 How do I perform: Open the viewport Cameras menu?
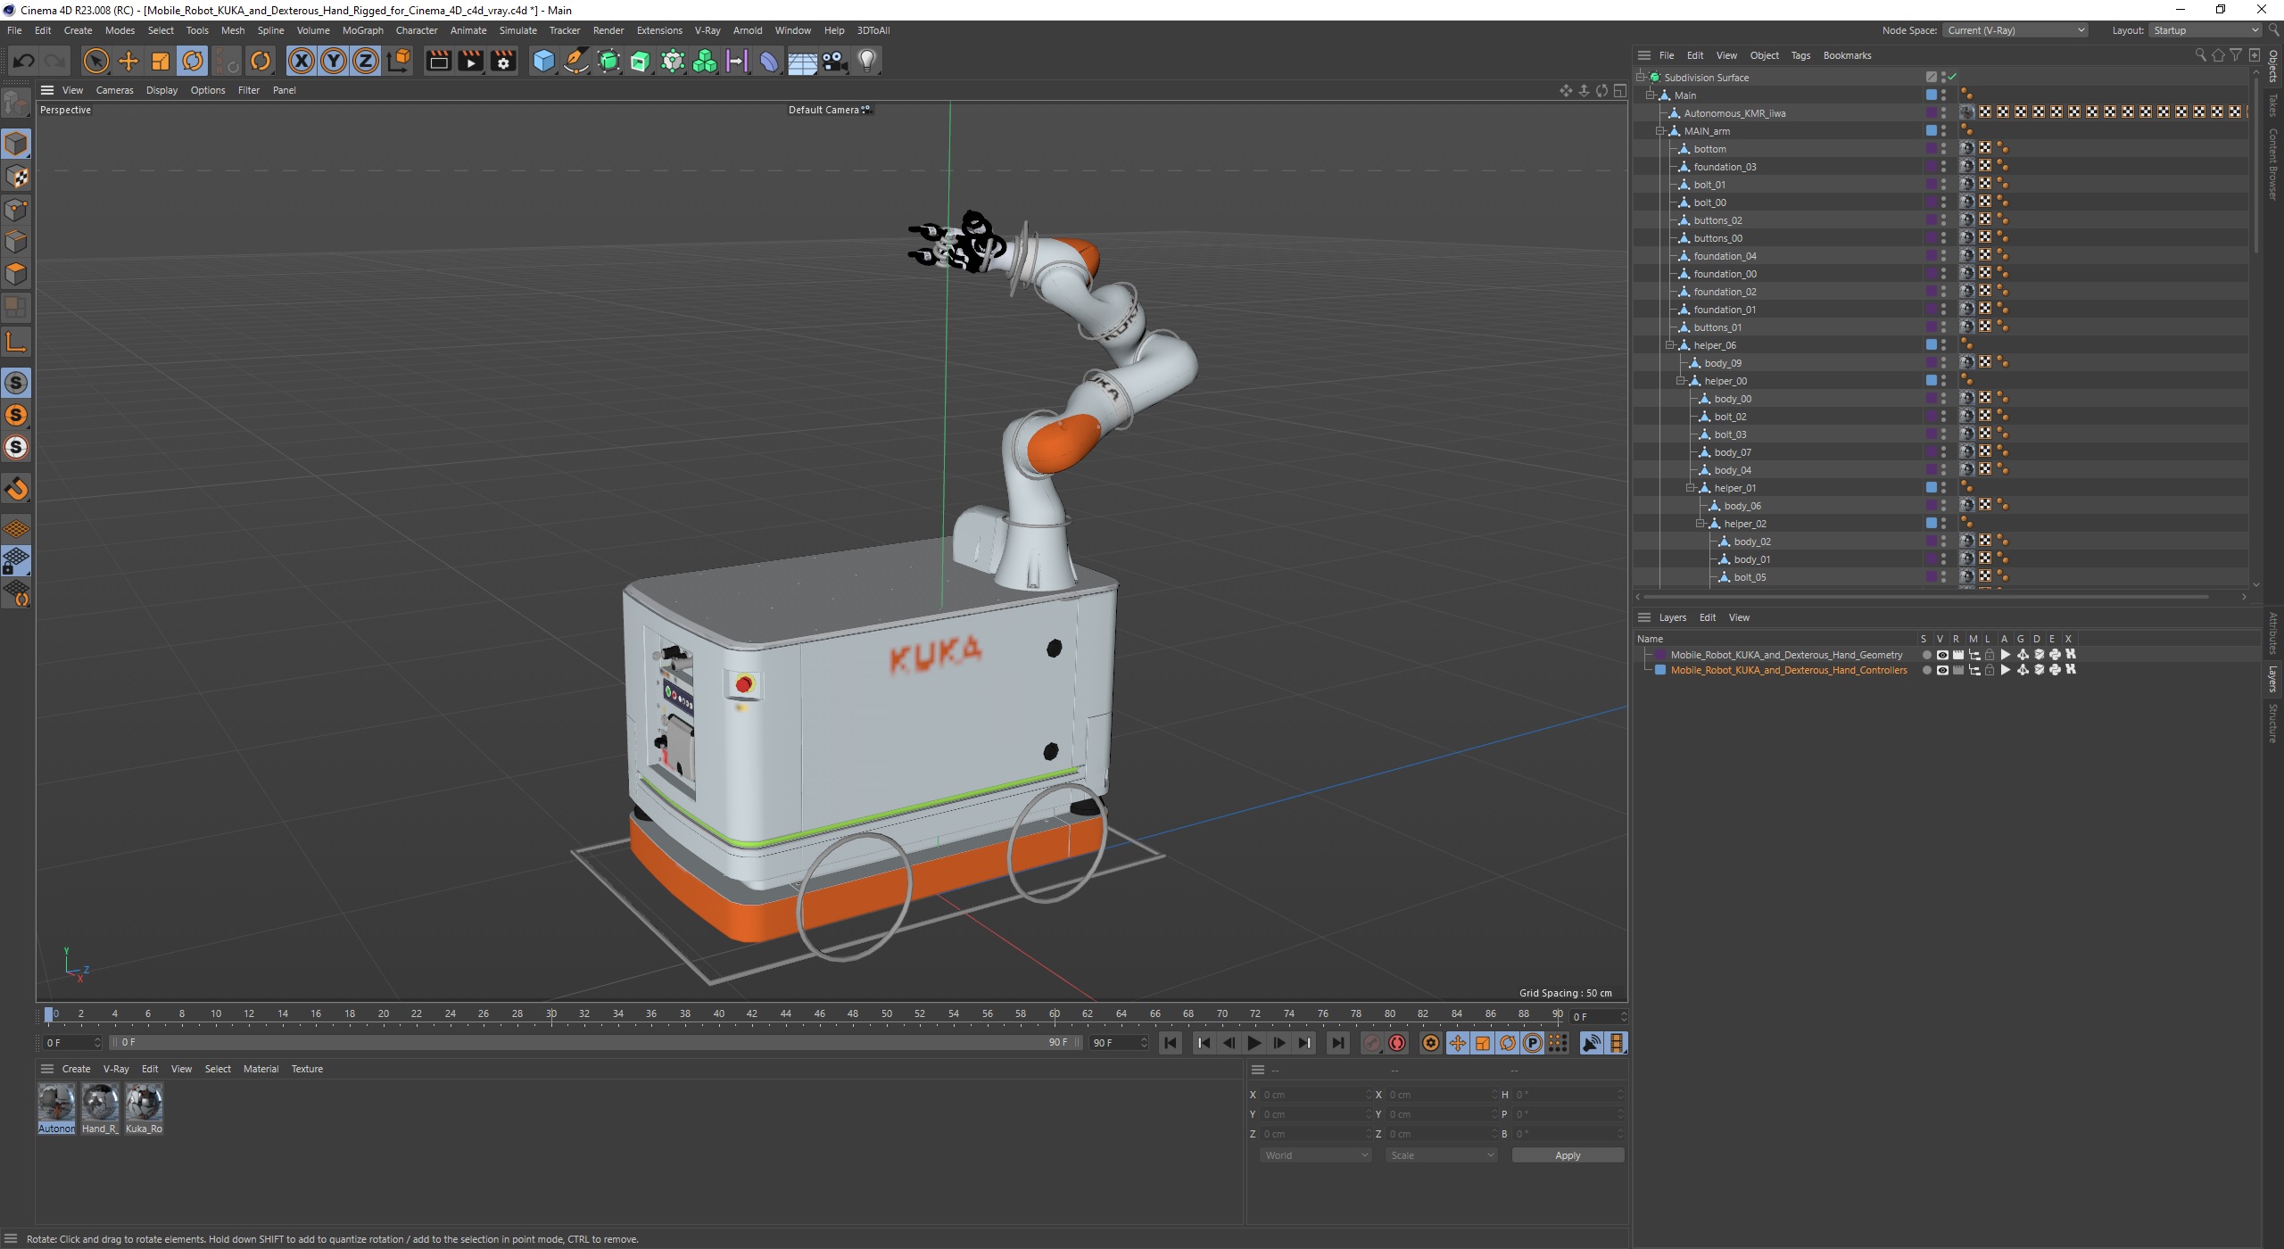[x=114, y=90]
